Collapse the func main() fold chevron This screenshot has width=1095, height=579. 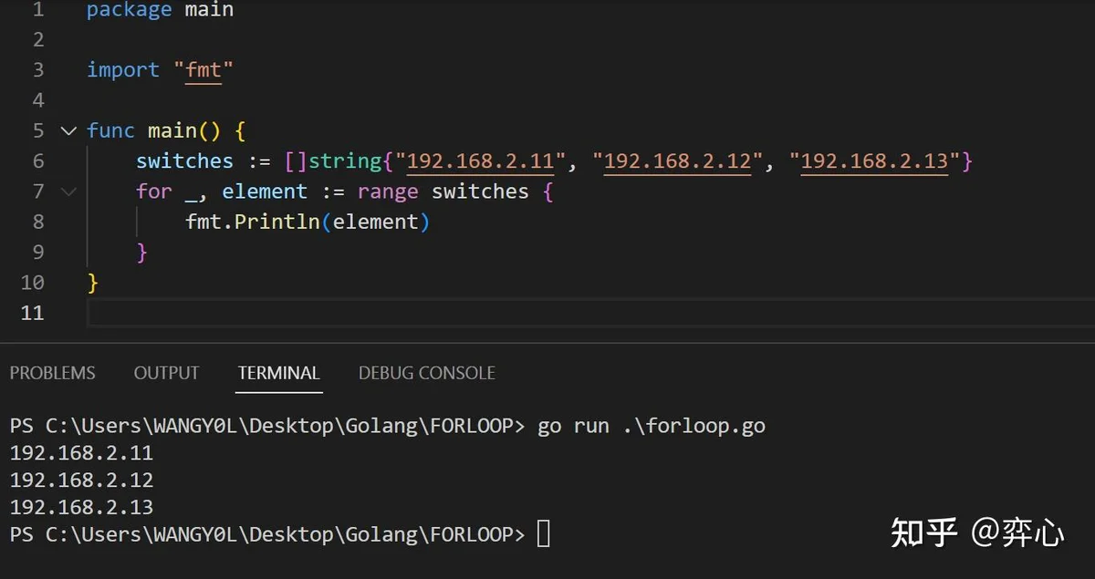point(68,131)
